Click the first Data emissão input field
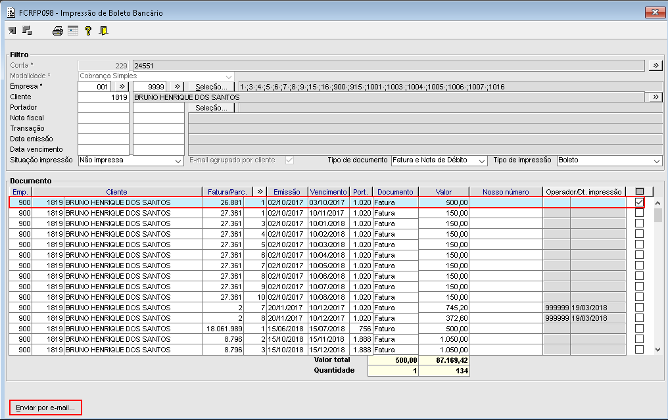Screen dimensions: 668x420 coord(103,139)
